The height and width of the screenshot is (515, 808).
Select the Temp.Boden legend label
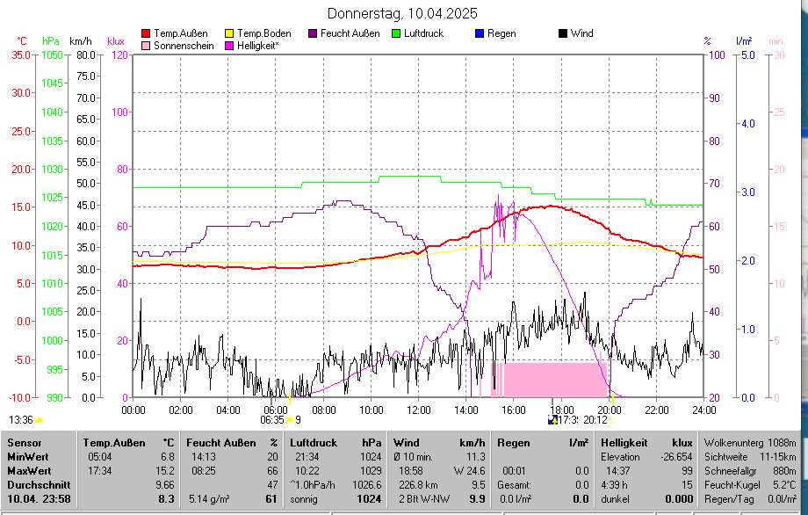(264, 33)
